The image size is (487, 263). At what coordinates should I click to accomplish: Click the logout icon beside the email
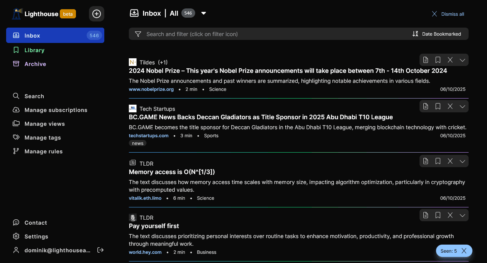click(100, 250)
